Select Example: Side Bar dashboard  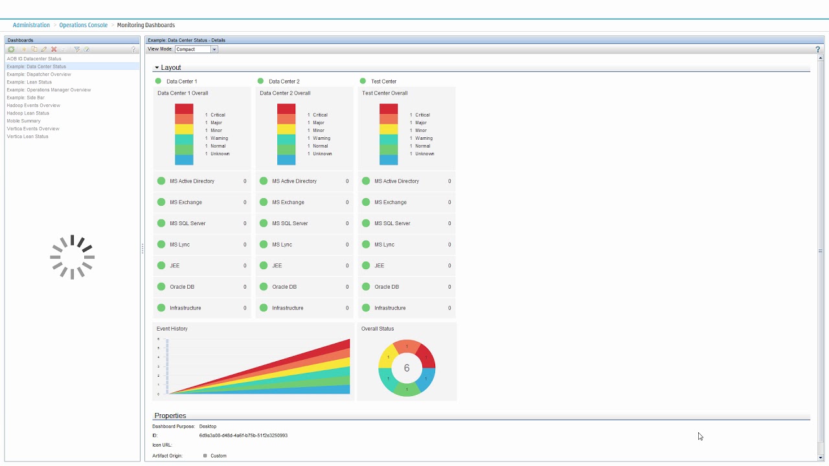point(72,98)
